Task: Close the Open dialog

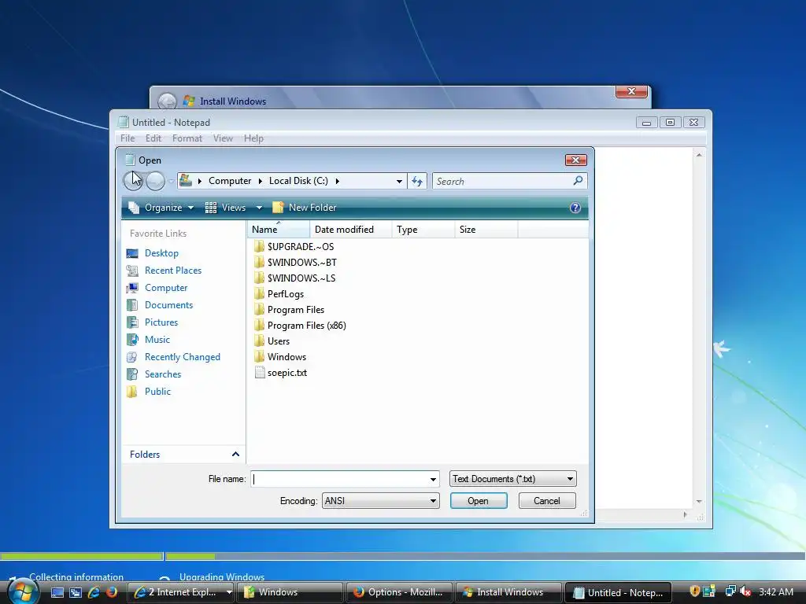Action: point(575,160)
